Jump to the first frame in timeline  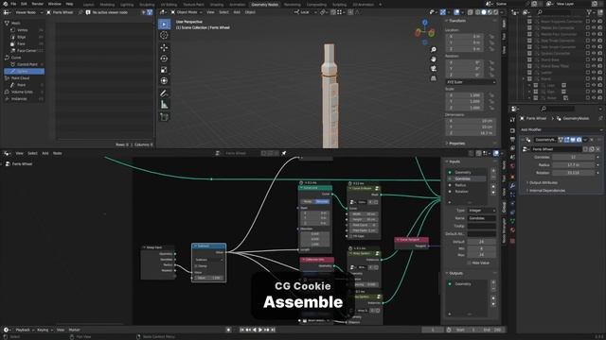coord(242,330)
